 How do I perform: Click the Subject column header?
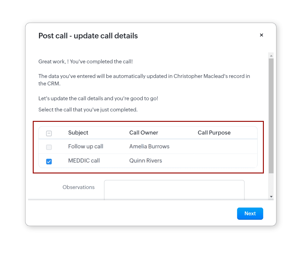pos(78,133)
